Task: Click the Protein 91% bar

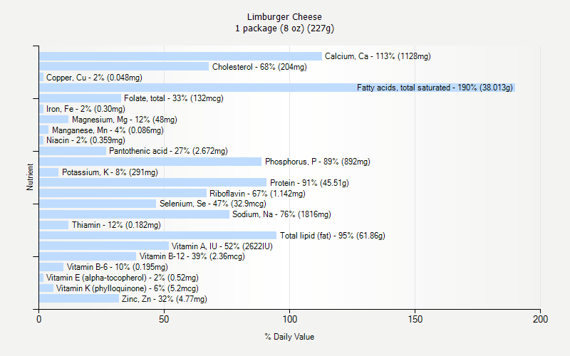Action: pos(152,182)
